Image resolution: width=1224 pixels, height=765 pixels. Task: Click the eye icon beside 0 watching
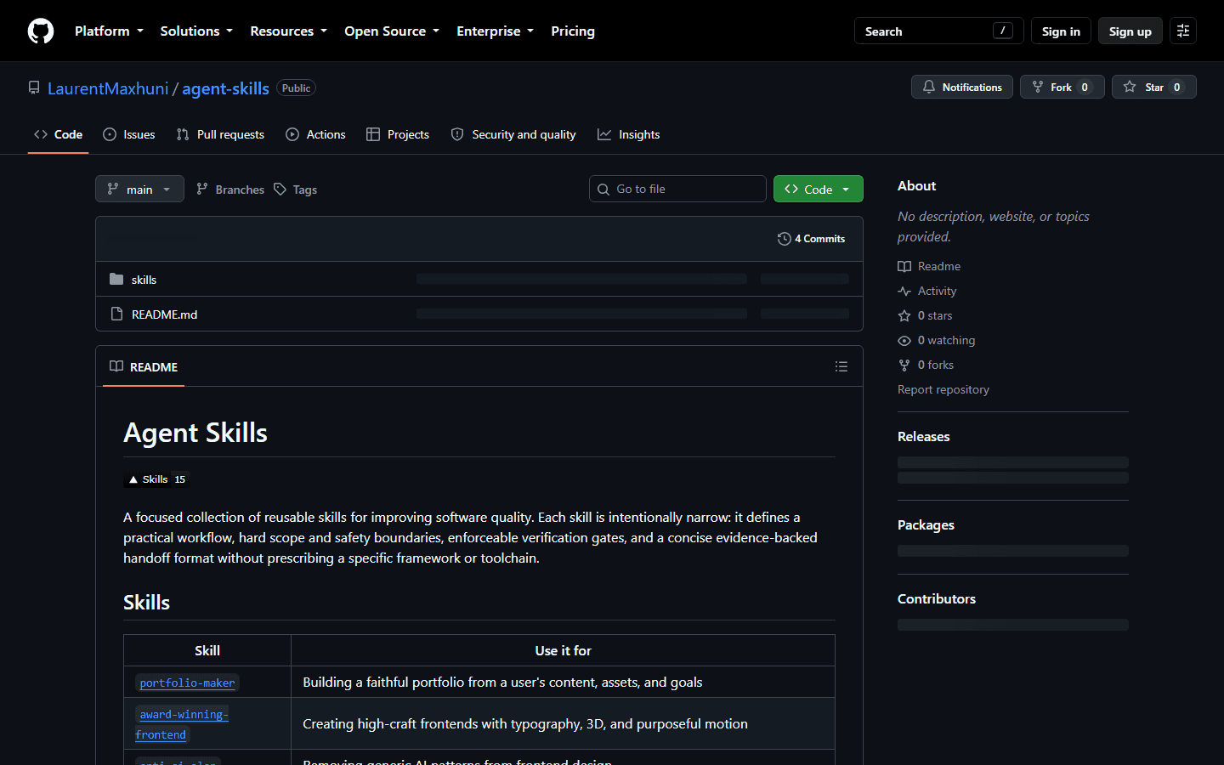pyautogui.click(x=904, y=340)
